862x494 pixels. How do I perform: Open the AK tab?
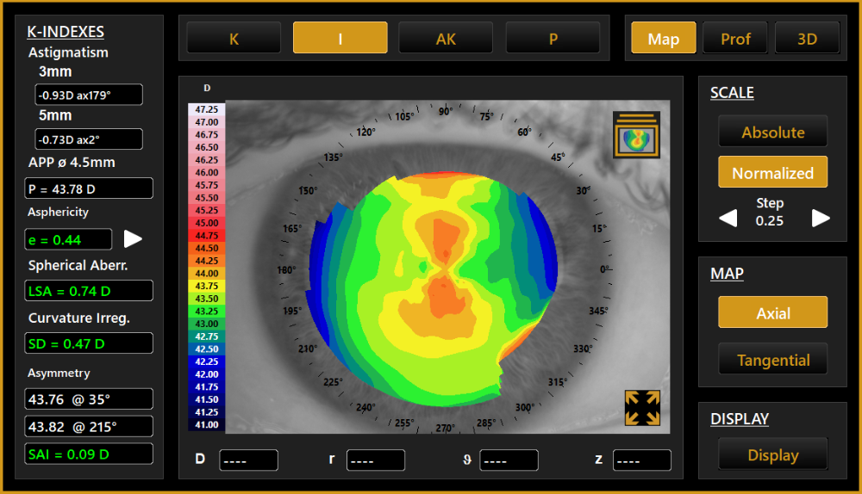(x=446, y=39)
